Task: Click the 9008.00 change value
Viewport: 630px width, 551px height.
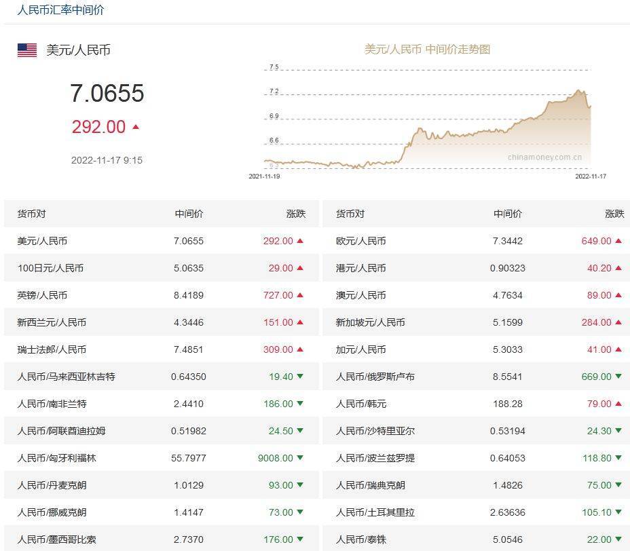Action: (276, 458)
